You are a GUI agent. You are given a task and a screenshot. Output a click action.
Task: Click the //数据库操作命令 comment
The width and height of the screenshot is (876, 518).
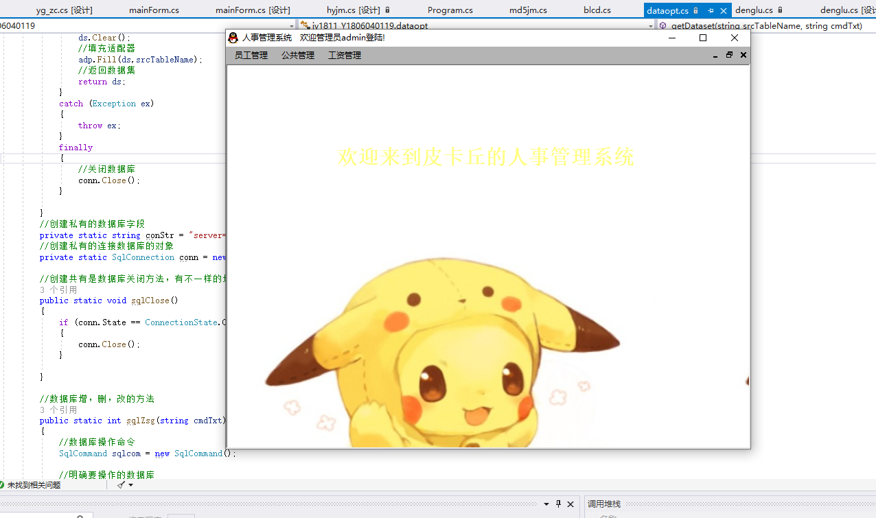(97, 442)
